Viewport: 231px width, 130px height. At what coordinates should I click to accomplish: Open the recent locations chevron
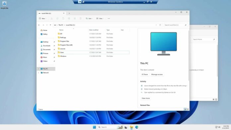[x=47, y=25]
